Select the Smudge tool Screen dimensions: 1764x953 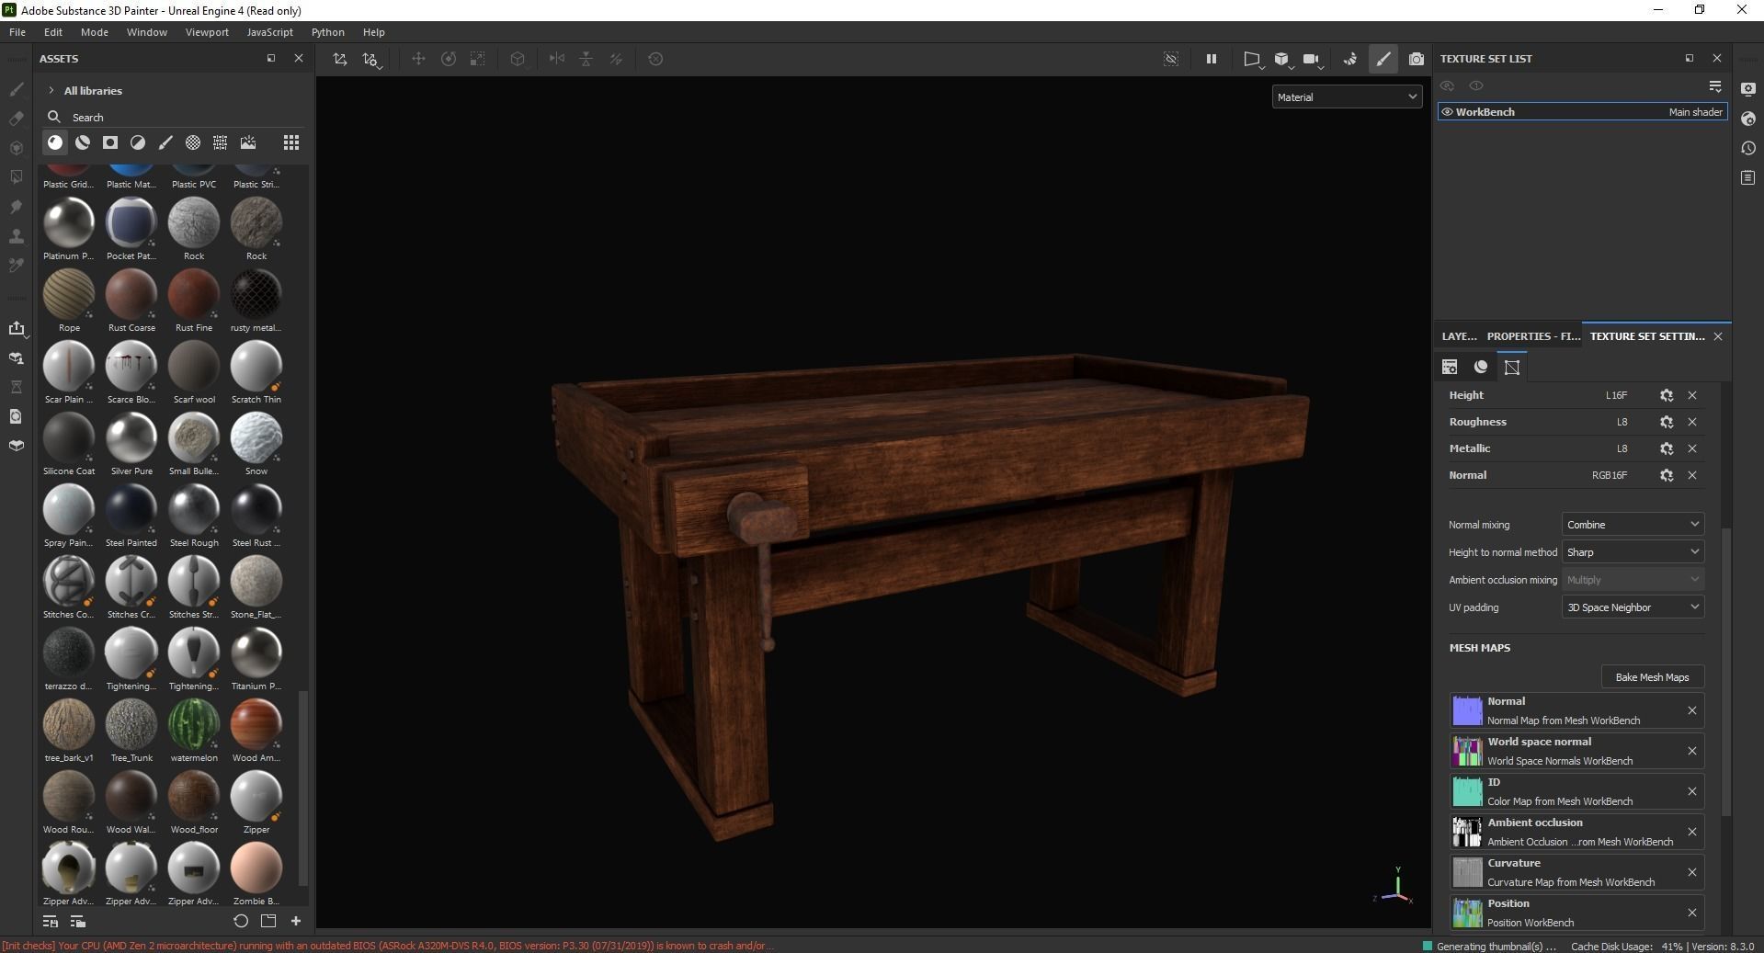tap(17, 207)
